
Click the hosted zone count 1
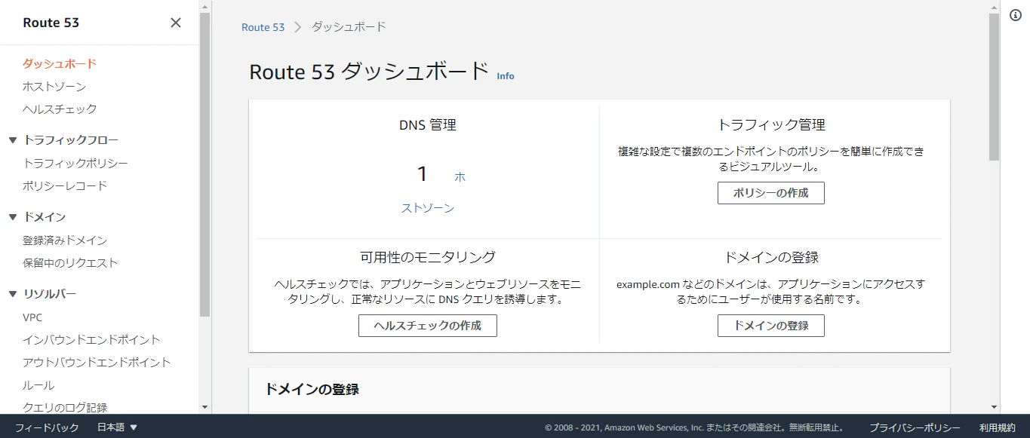coord(423,175)
